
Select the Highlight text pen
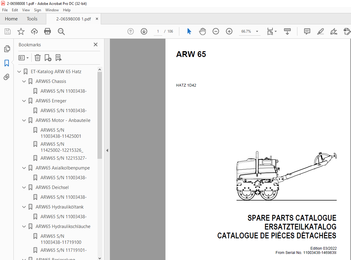click(x=321, y=31)
